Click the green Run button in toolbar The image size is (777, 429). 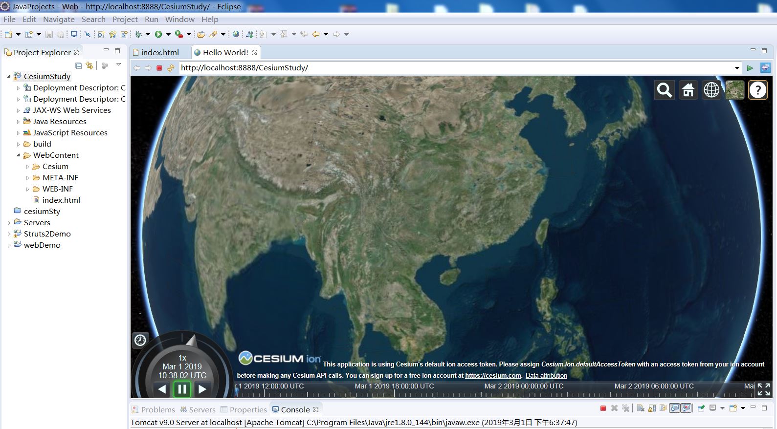158,34
